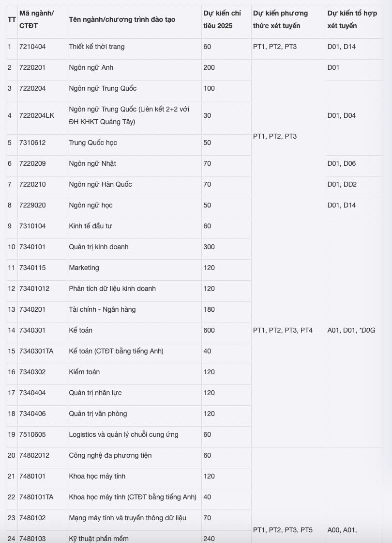The height and width of the screenshot is (543, 392).
Task: Select the 'Quản trị kinh doanh' program name
Action: 99,247
